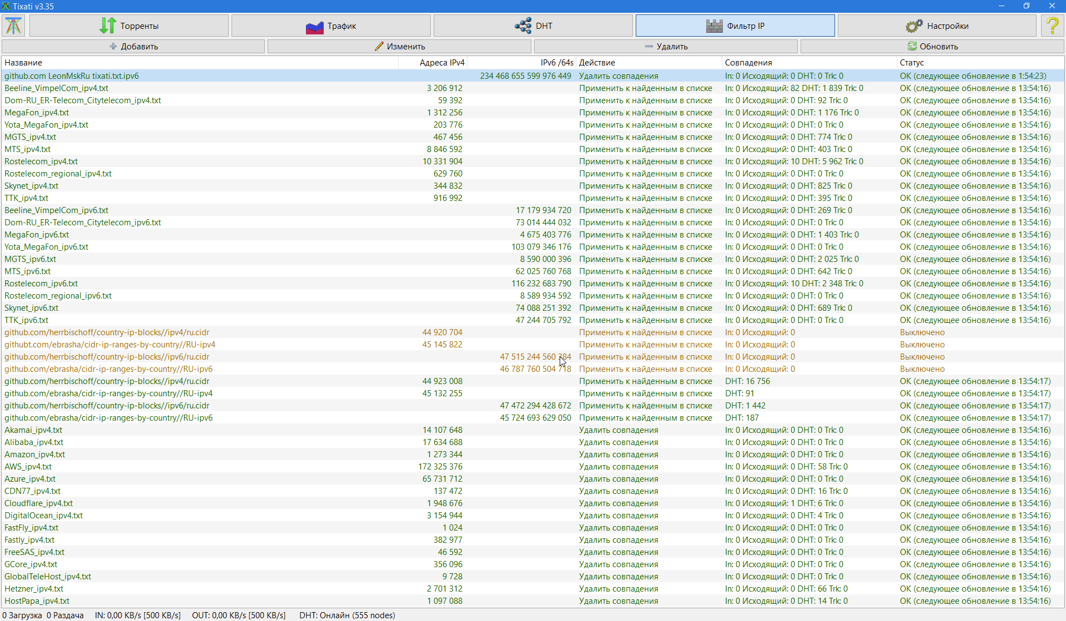Open the Настройки tab
The width and height of the screenshot is (1066, 621).
click(937, 26)
